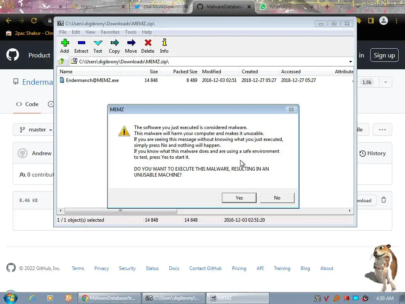
Task: Click the left arrow of the 7-Zip scrollbar
Action: click(61, 211)
